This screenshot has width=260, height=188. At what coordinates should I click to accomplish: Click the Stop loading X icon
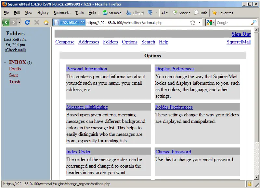click(37, 22)
